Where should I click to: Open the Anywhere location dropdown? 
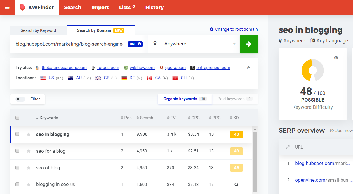(x=194, y=44)
